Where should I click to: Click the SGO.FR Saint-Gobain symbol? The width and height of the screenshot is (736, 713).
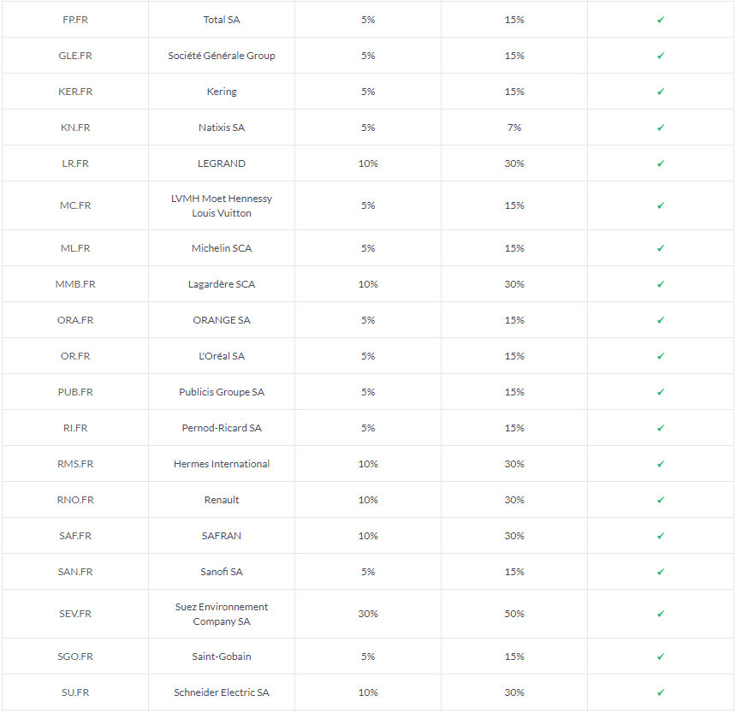[x=75, y=657]
